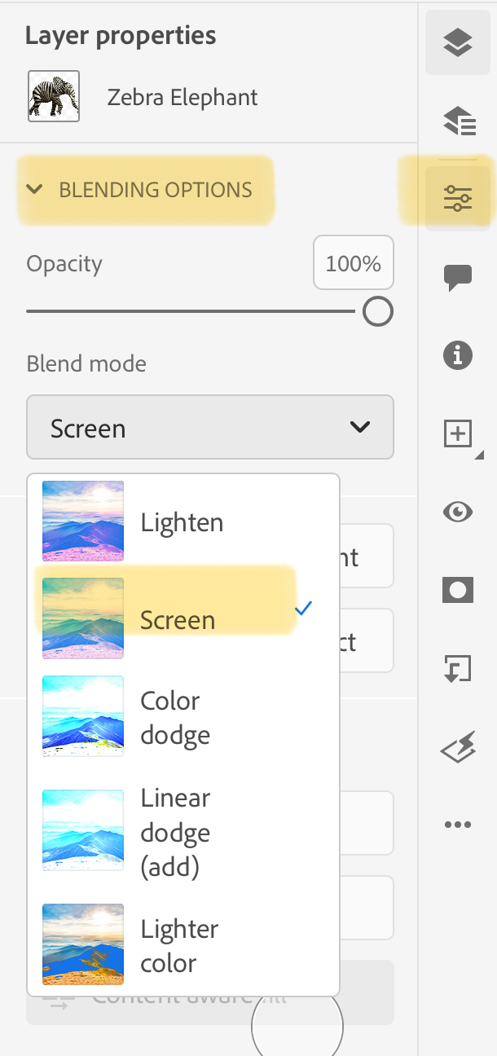Click the add new element plus icon
The image size is (497, 1056).
tap(456, 433)
